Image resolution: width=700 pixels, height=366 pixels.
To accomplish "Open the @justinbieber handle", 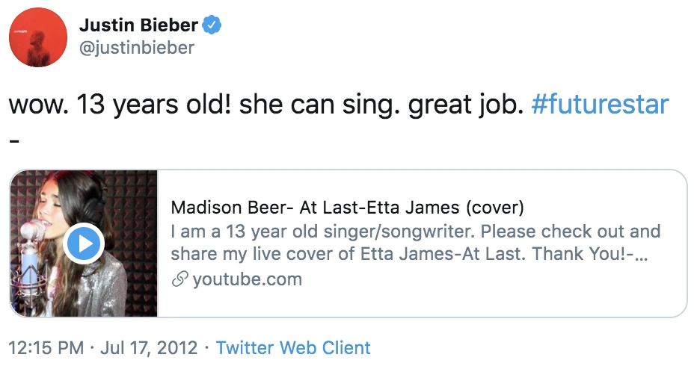I will pyautogui.click(x=137, y=49).
